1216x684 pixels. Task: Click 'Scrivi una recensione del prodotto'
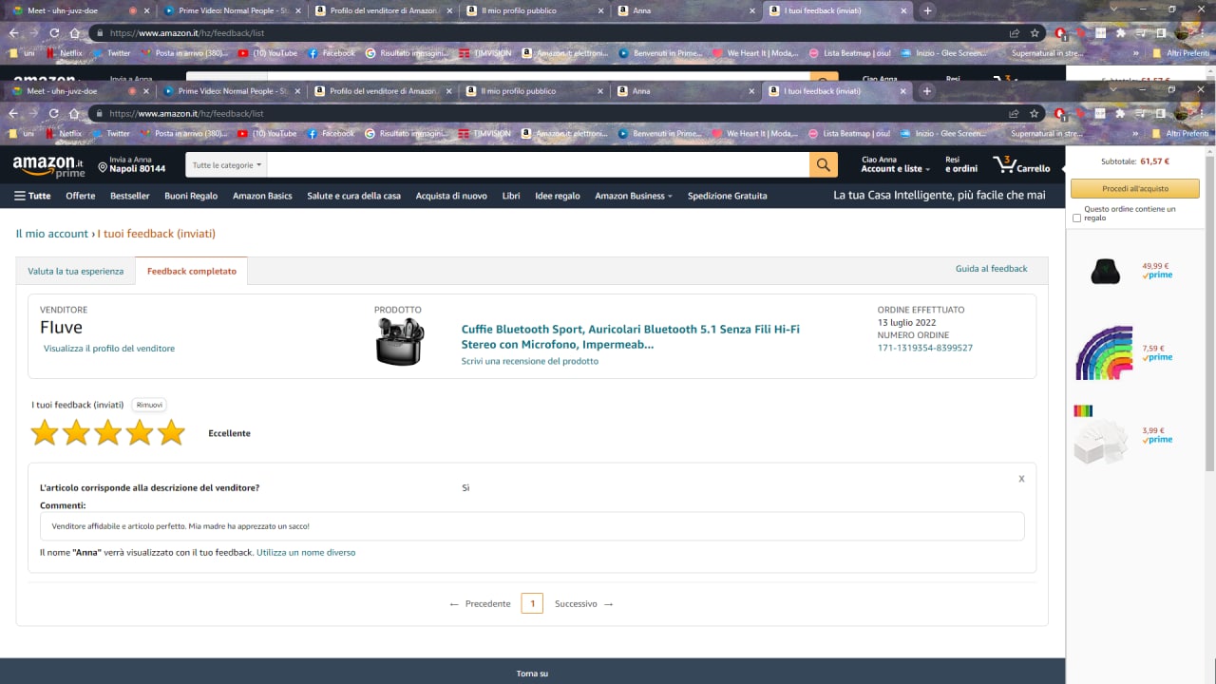coord(530,361)
